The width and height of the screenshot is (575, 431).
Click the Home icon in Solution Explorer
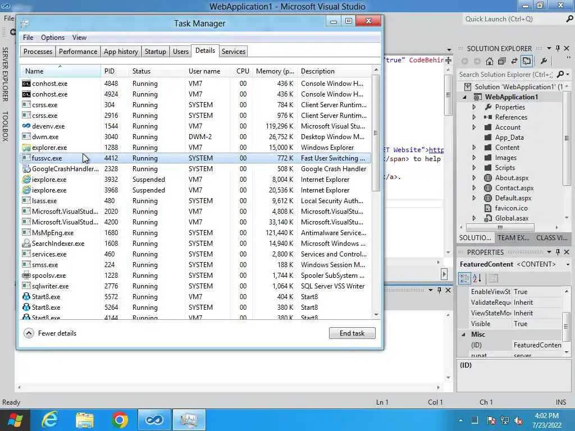tap(490, 61)
